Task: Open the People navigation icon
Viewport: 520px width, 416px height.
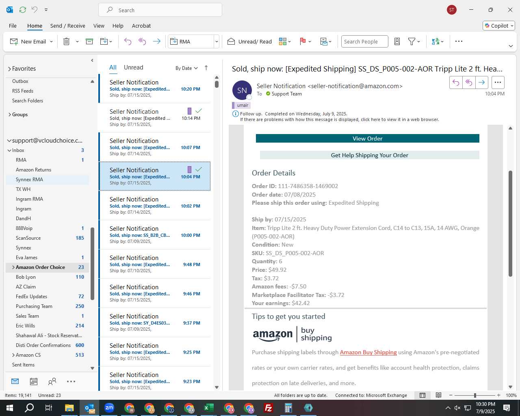Action: [52, 381]
